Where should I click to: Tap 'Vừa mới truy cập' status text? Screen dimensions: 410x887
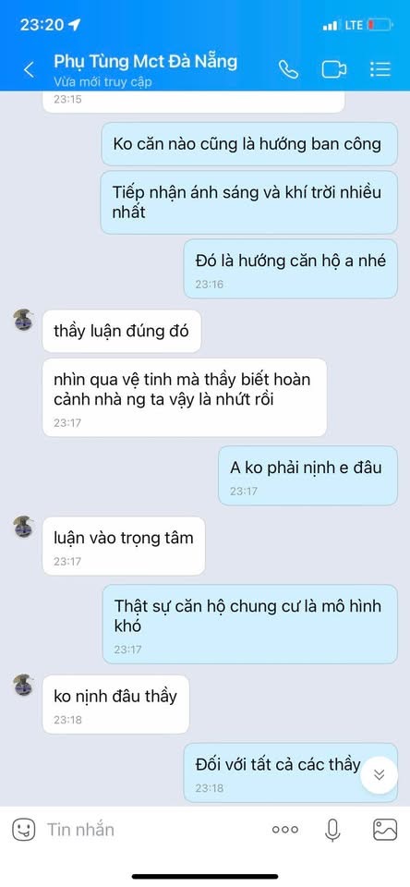[x=102, y=82]
